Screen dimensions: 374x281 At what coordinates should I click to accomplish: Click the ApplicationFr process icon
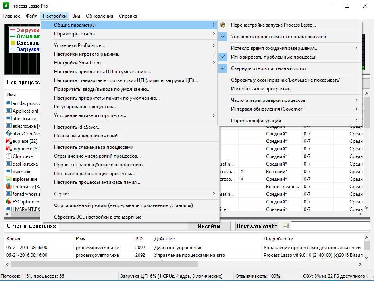(9, 111)
